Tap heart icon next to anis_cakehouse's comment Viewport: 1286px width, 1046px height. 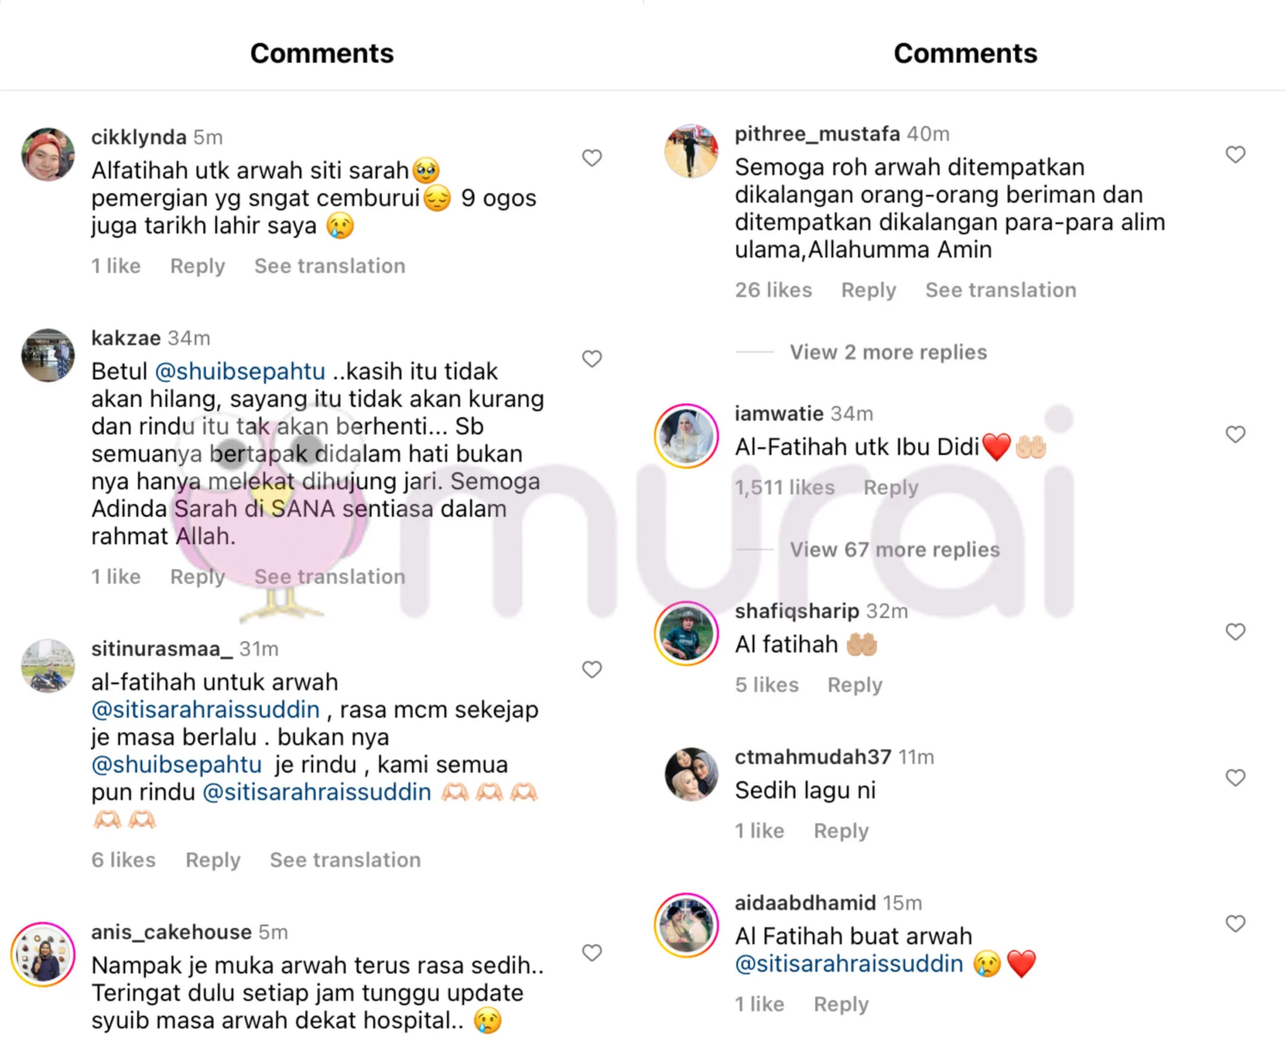tap(591, 953)
